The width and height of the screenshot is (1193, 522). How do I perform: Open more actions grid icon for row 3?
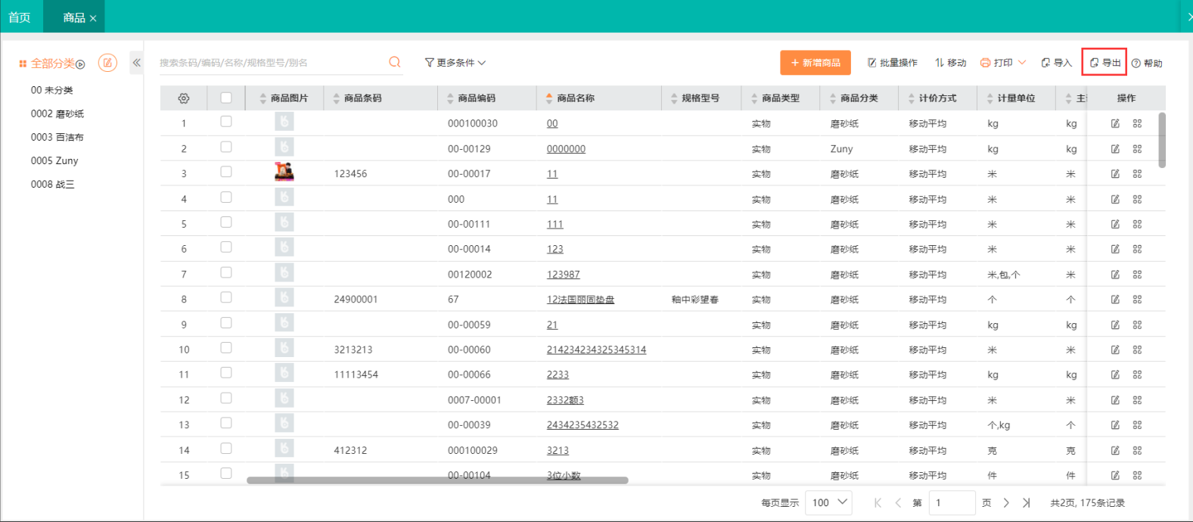tap(1137, 174)
